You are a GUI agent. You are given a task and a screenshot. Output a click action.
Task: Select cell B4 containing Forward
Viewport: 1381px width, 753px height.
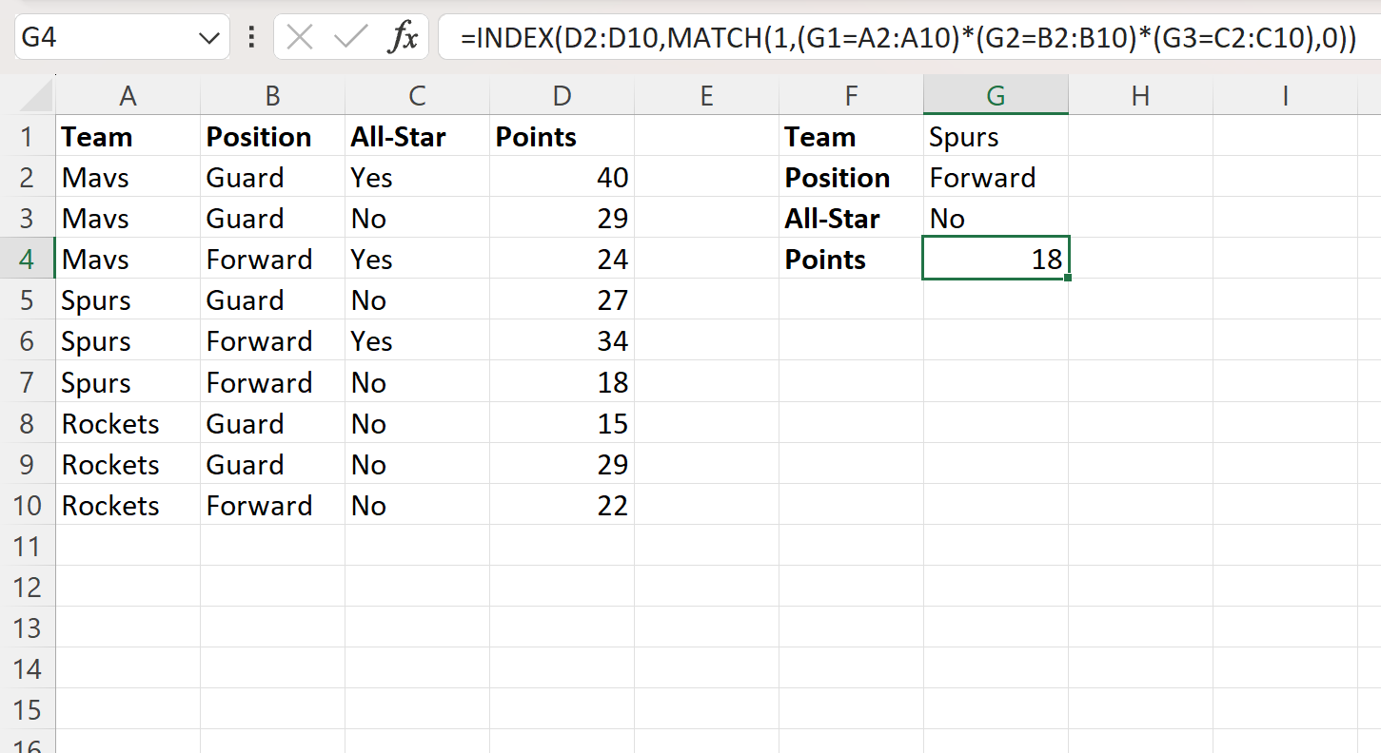(x=272, y=259)
